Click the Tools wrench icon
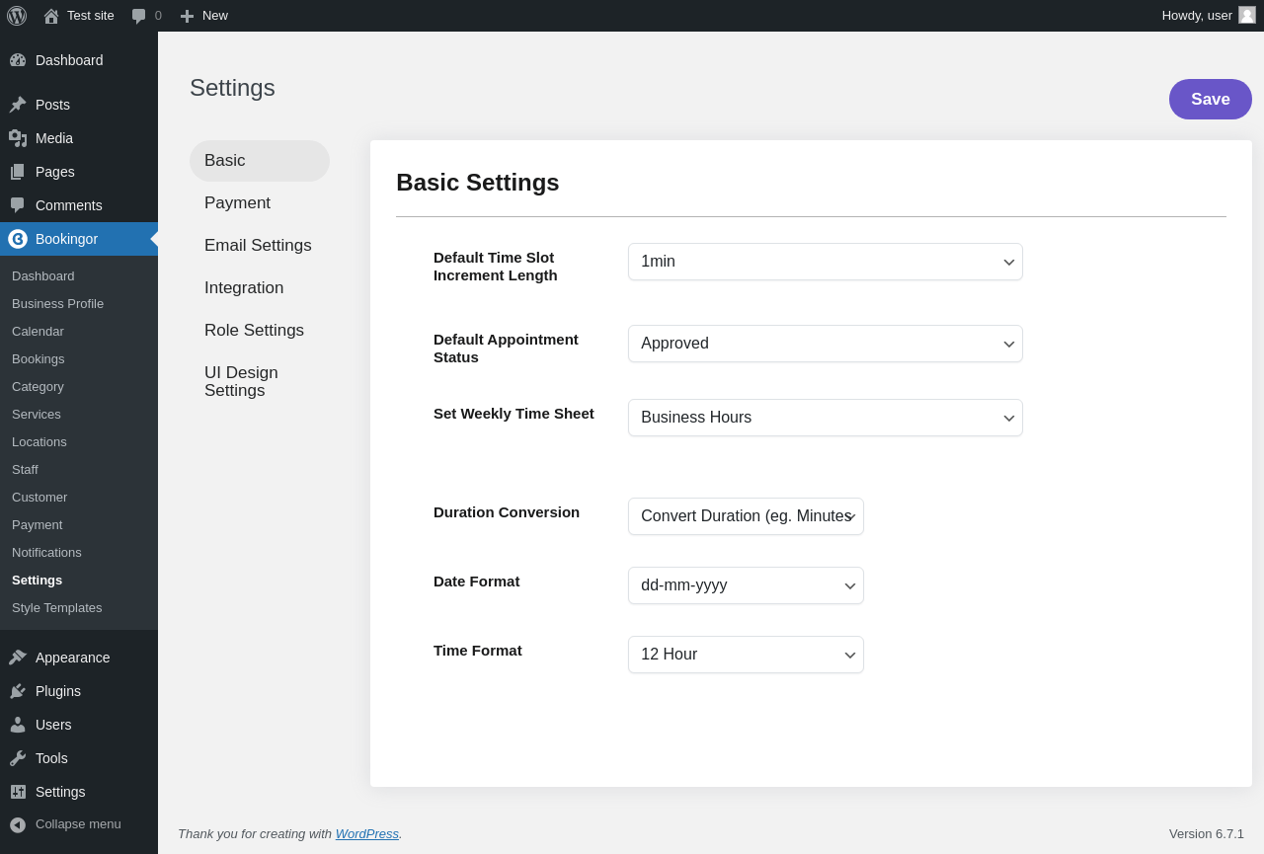The width and height of the screenshot is (1264, 854). [x=18, y=758]
